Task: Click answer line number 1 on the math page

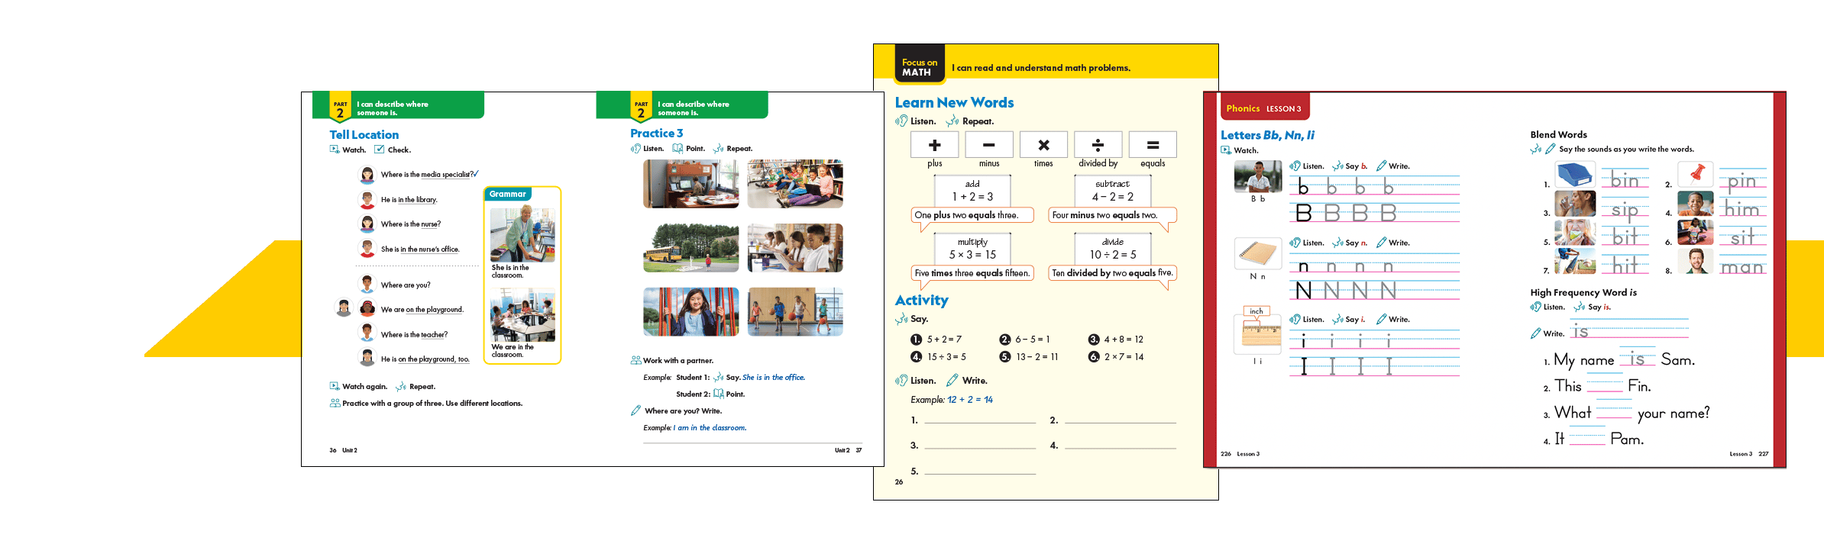Action: pos(980,420)
